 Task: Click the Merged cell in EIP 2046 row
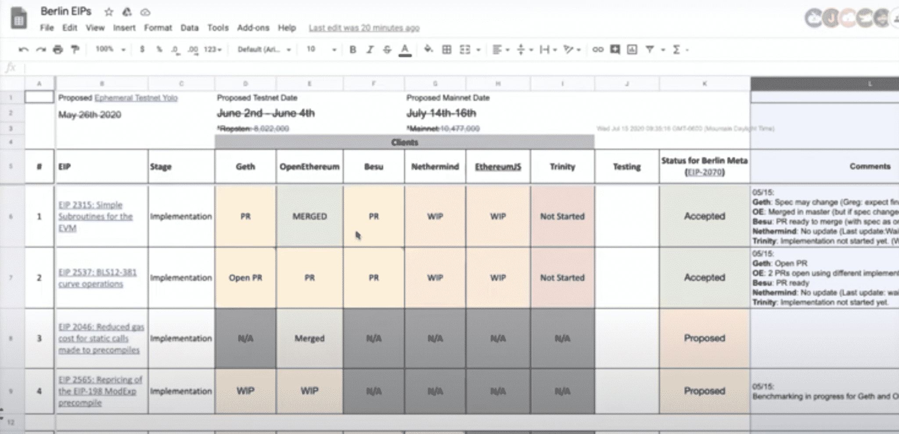click(x=309, y=338)
